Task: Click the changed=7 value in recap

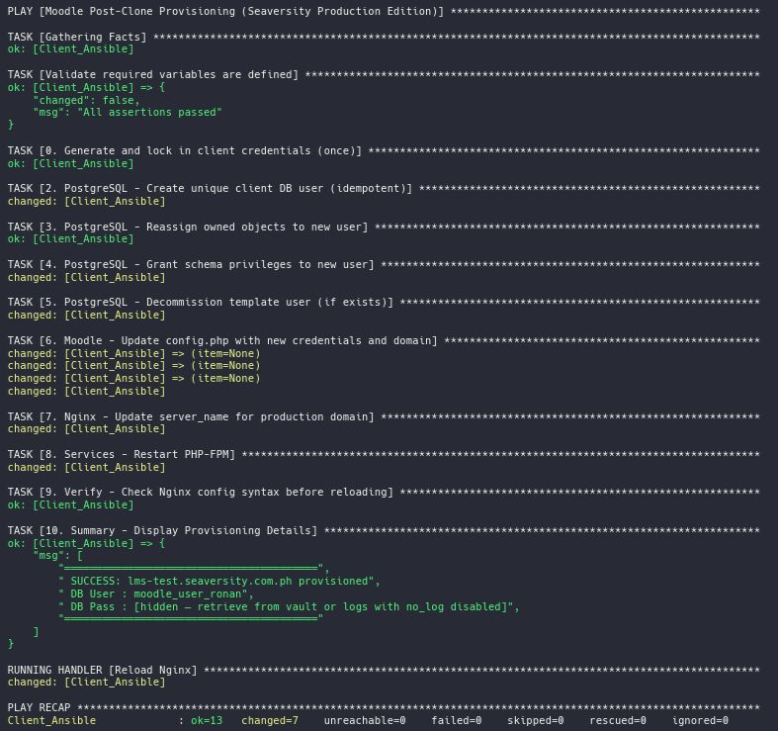Action: [x=270, y=720]
